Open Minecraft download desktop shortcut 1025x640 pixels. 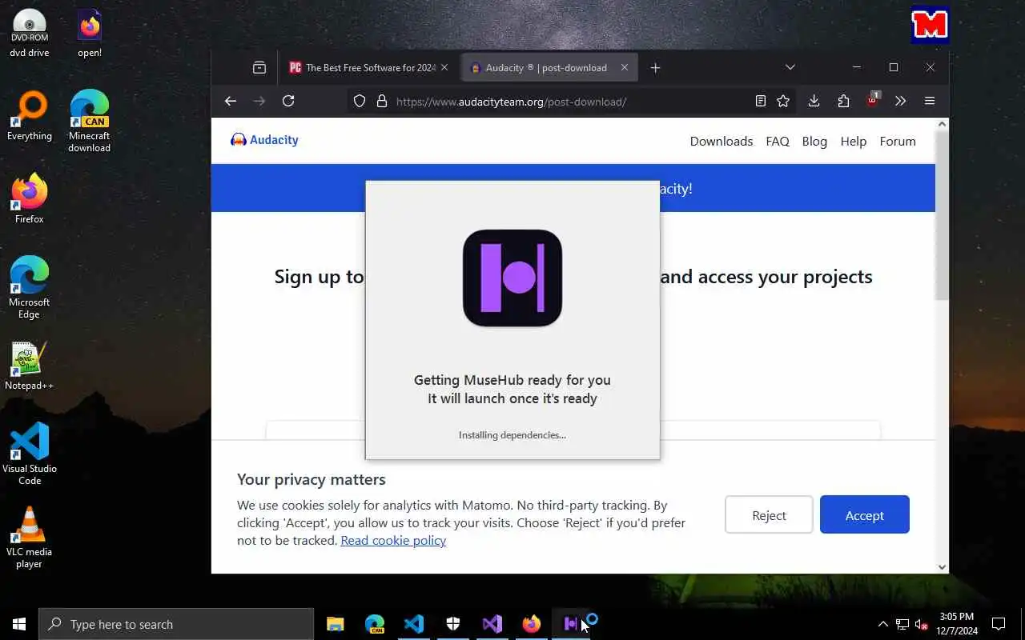point(90,122)
